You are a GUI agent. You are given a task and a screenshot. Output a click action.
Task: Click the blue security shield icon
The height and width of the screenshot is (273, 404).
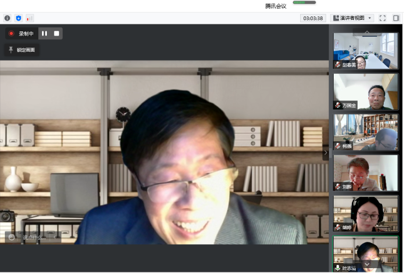pos(19,18)
